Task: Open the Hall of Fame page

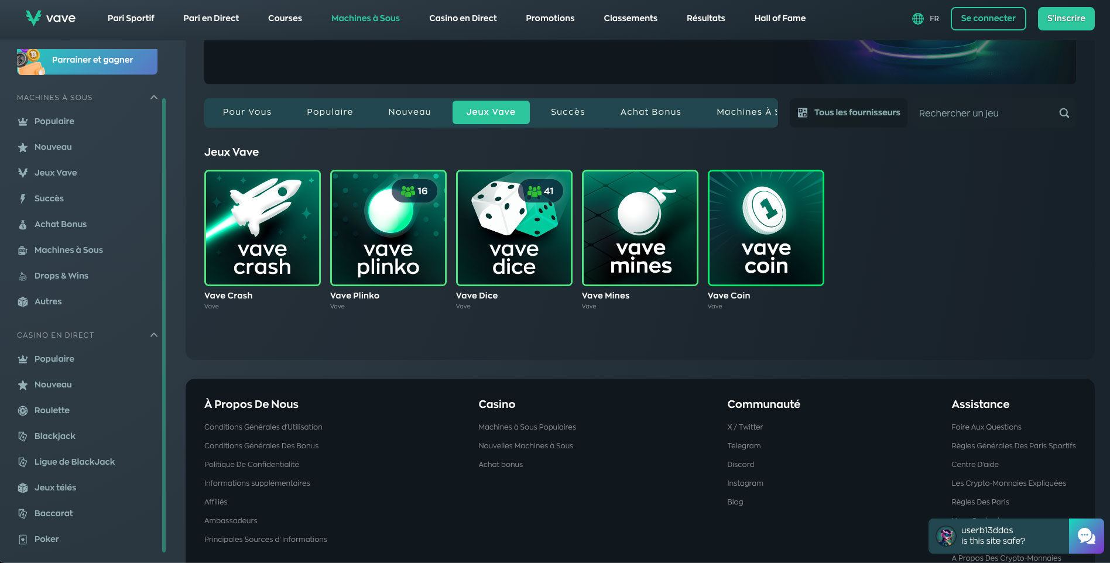Action: (780, 18)
